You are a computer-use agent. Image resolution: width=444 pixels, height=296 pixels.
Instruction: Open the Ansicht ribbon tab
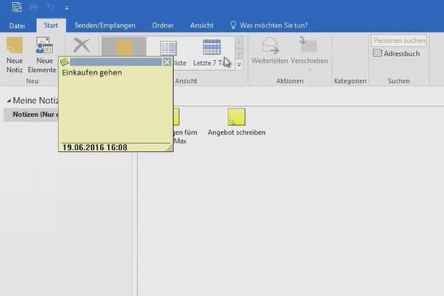(201, 25)
